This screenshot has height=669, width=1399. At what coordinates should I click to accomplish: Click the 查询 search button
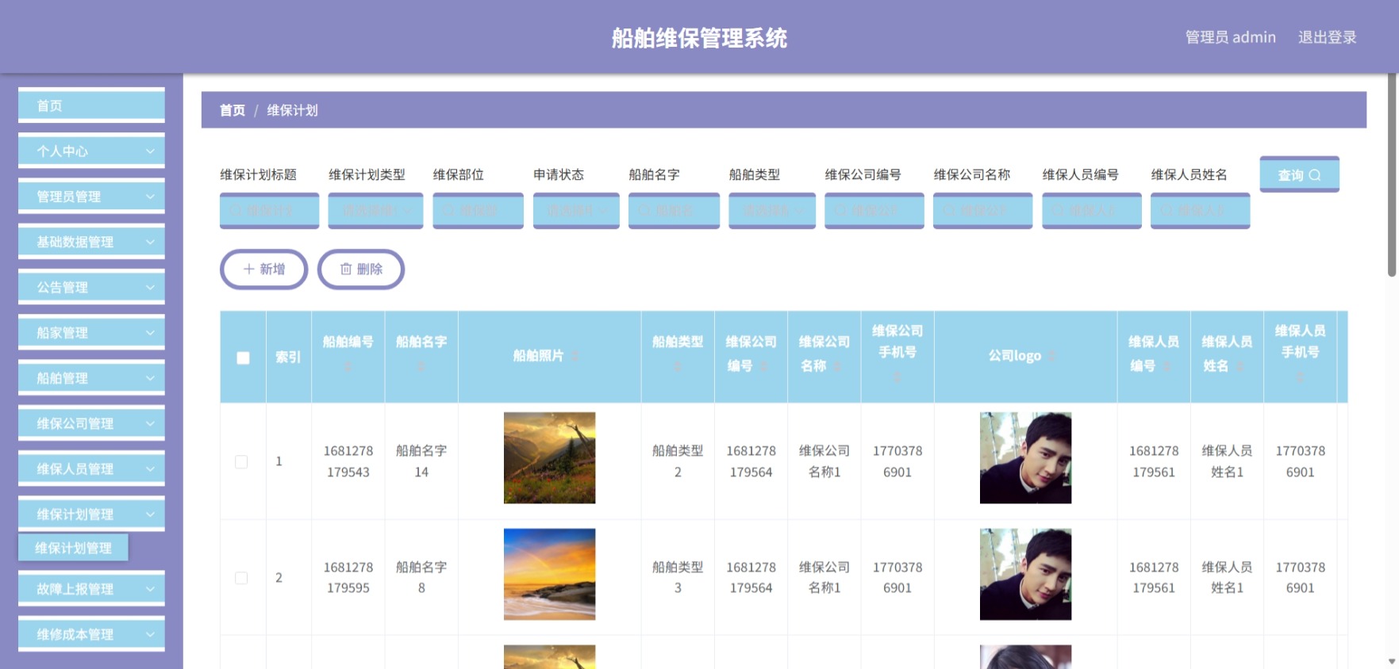[1299, 174]
